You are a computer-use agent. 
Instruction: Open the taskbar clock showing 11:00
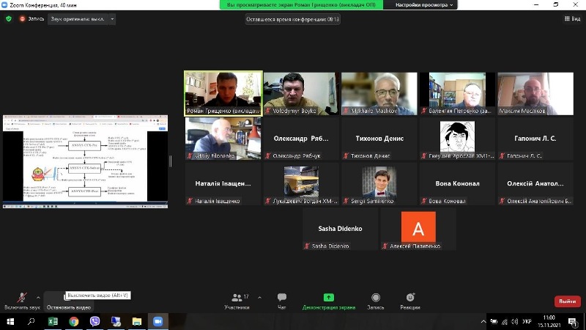(549, 321)
